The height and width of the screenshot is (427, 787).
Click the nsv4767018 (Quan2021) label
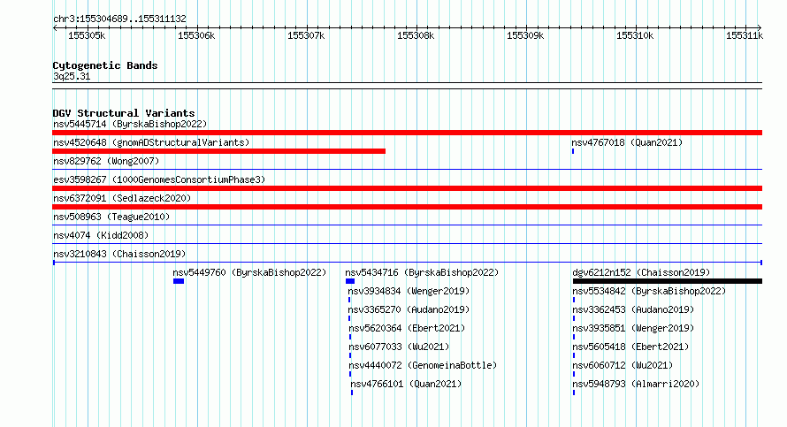point(627,142)
